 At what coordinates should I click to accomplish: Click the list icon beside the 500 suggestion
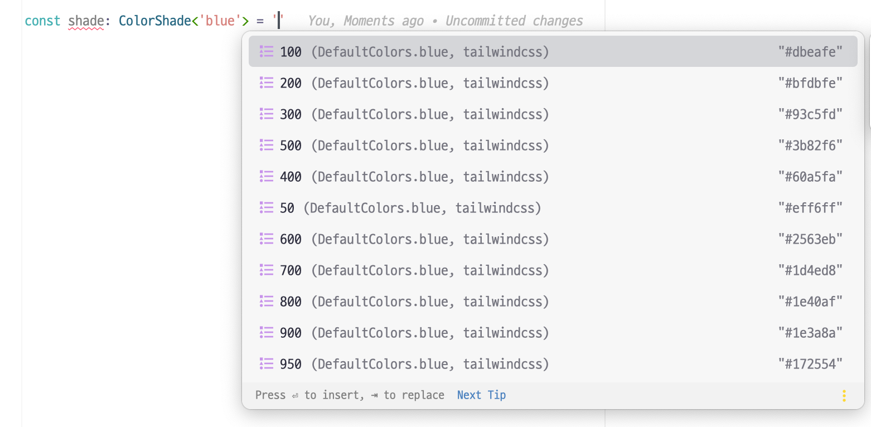point(266,145)
